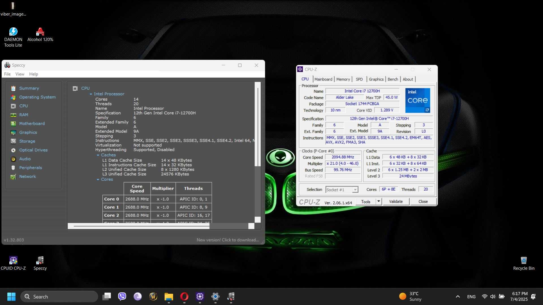This screenshot has height=305, width=543.
Task: Click the Close button in CPU-Z
Action: pos(423,202)
